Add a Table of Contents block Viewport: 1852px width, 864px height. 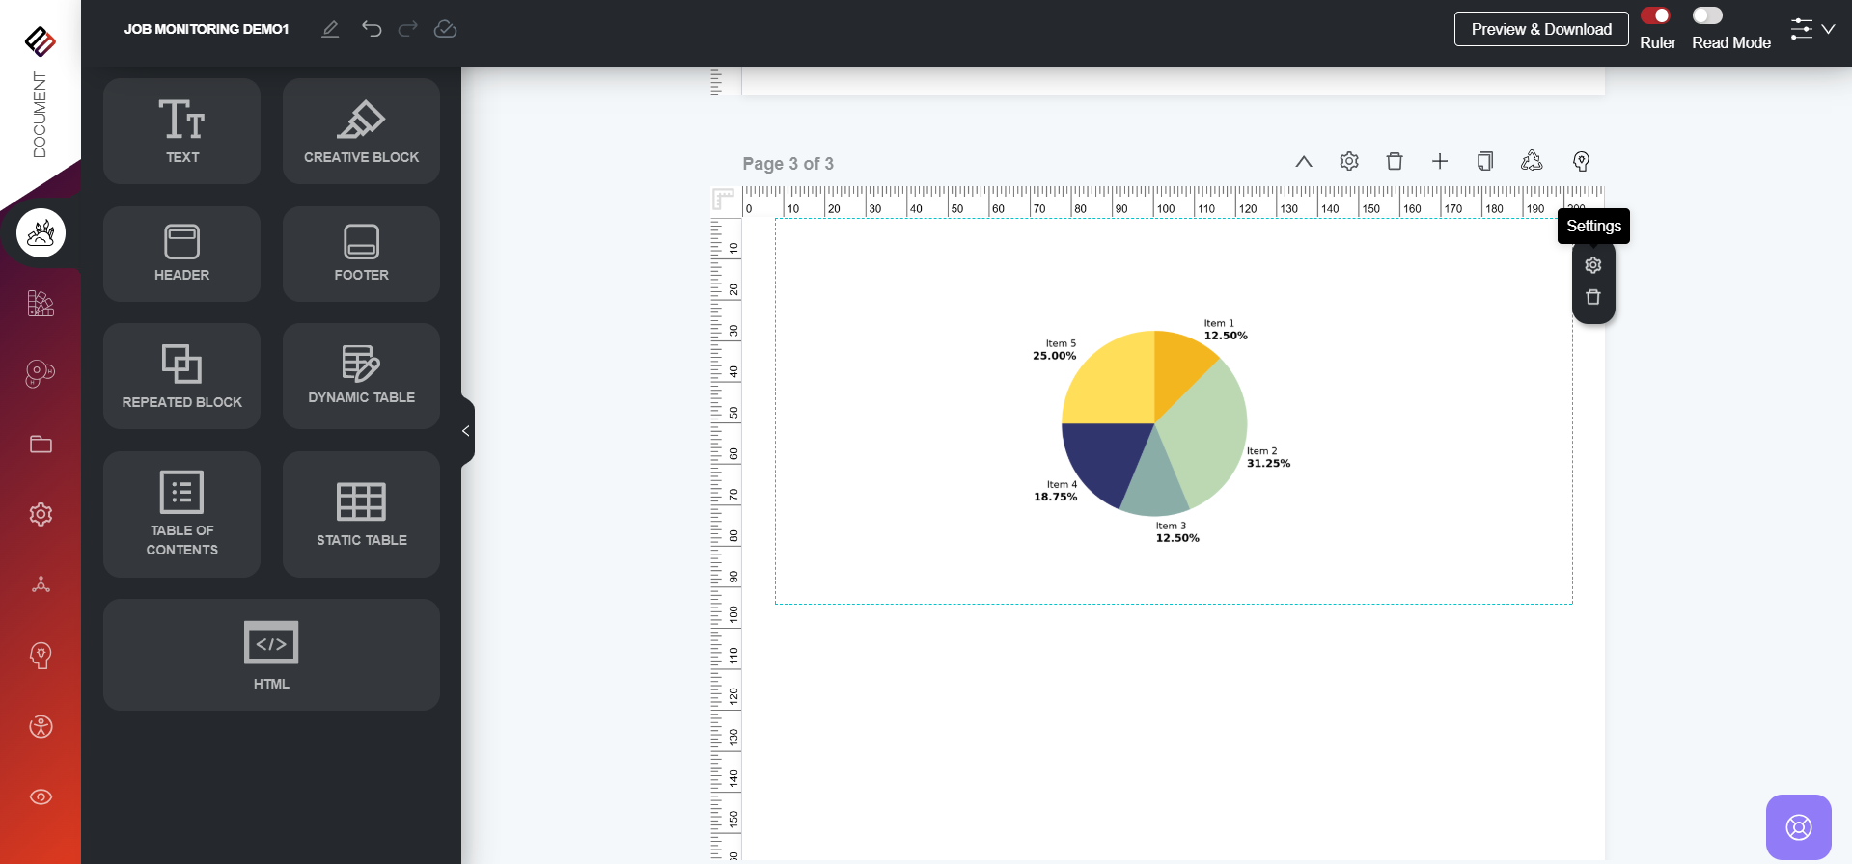(x=181, y=514)
